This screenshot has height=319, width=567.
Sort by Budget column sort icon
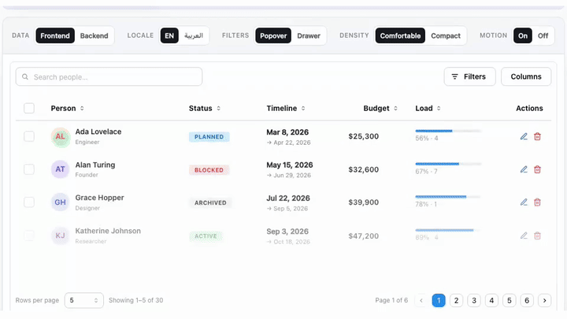tap(395, 108)
